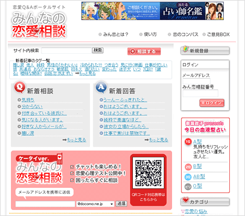Click the 3位 rank badge
This screenshot has width=245, height=216.
click(x=188, y=177)
